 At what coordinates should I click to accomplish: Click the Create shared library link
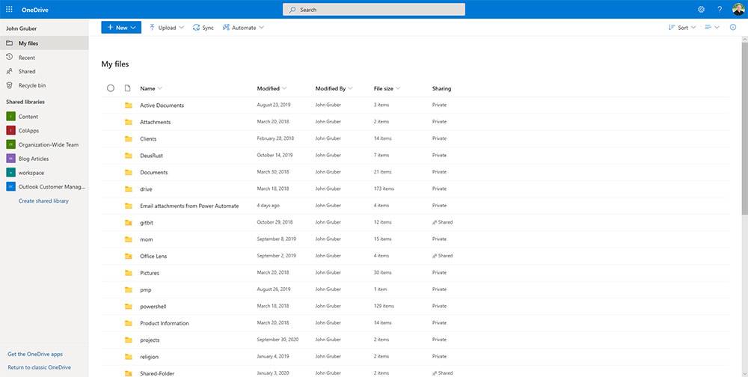coord(43,200)
